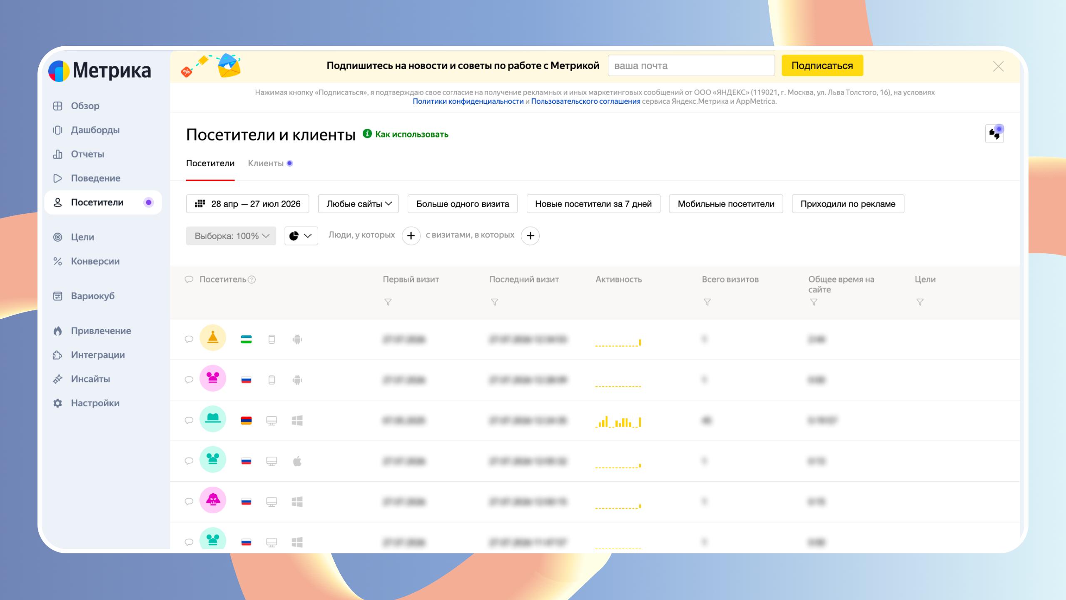
Task: Click the Инсайты sparkle icon
Action: [57, 379]
